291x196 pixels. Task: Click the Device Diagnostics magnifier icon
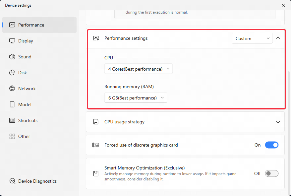click(x=13, y=181)
